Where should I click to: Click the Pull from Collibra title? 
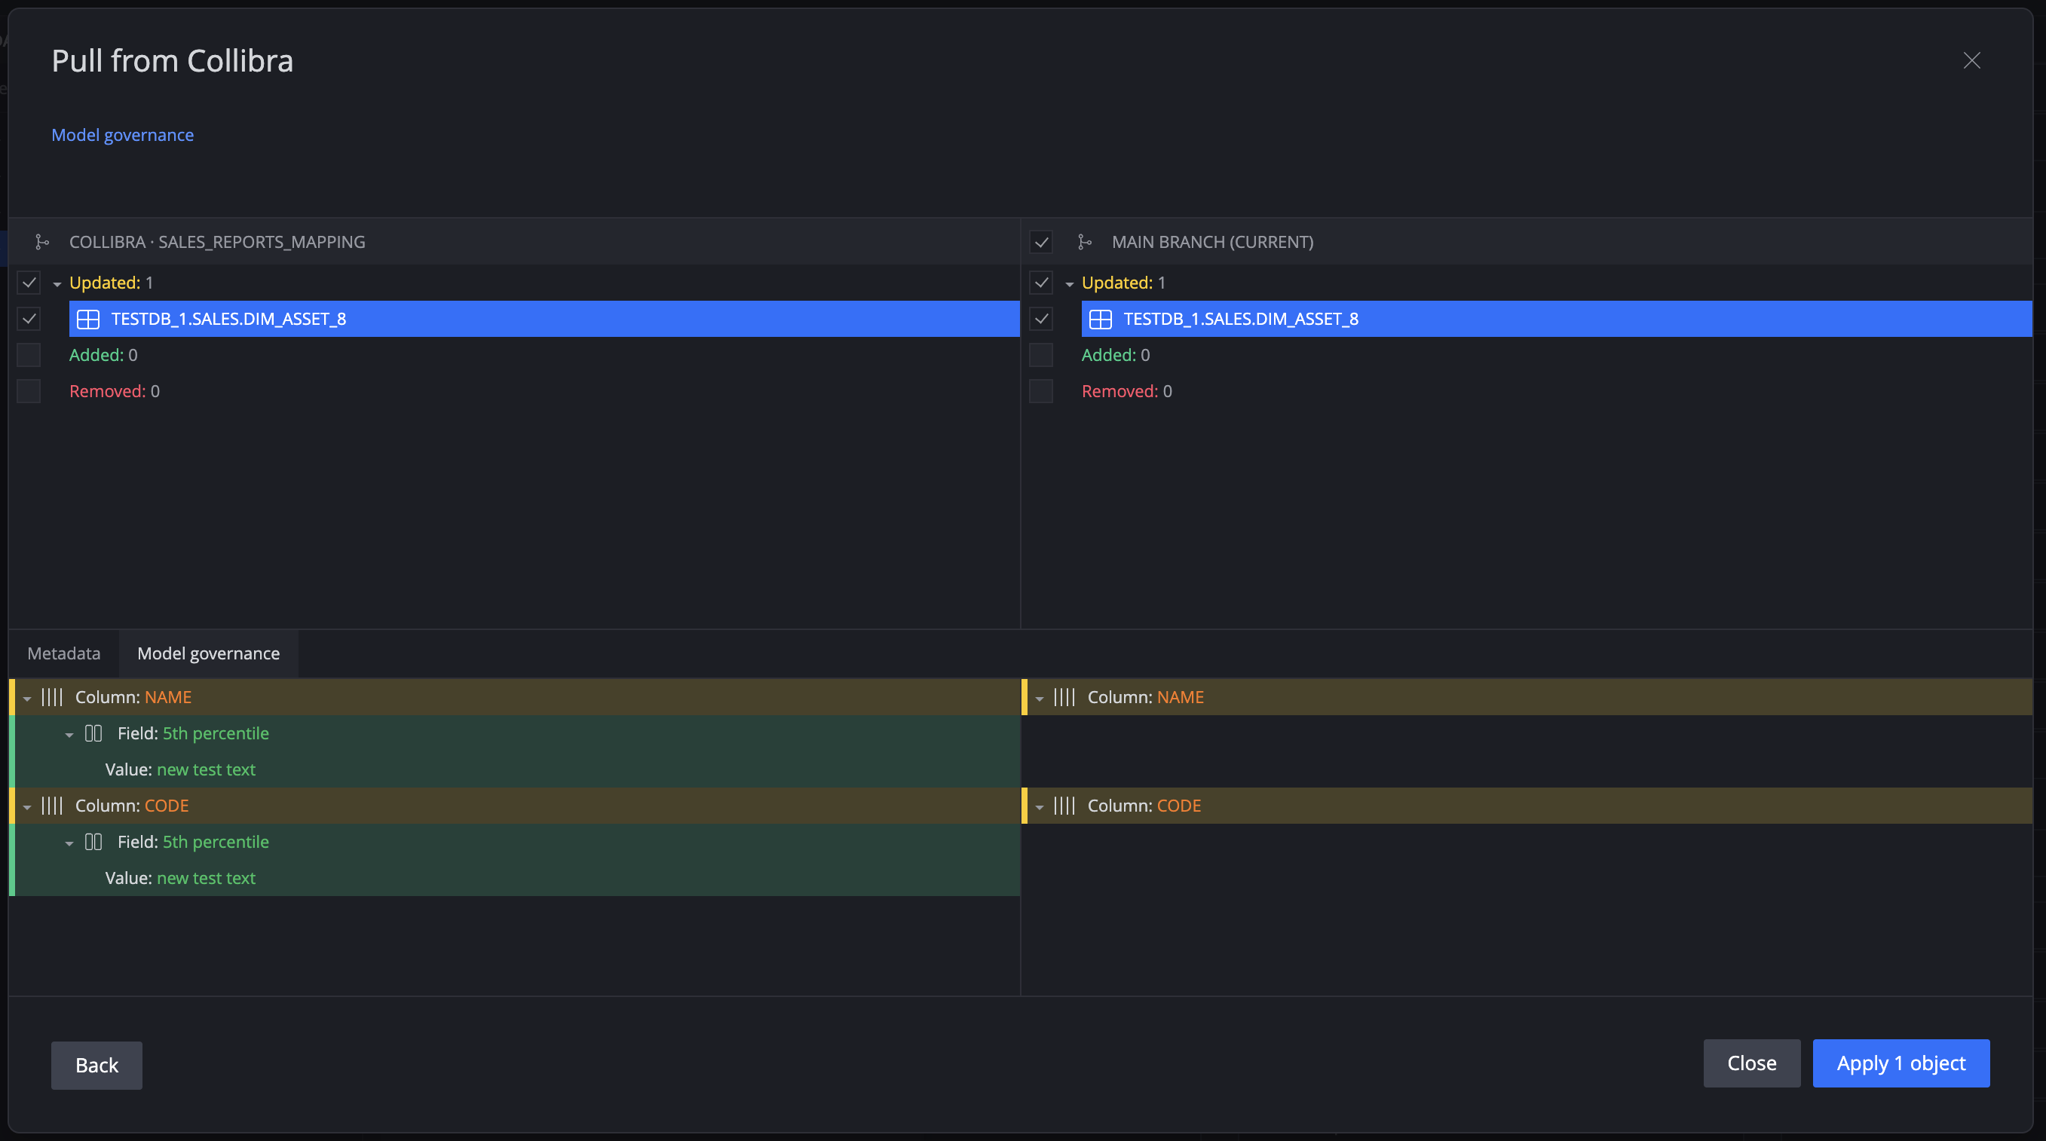173,61
